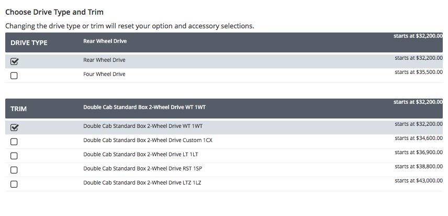Select the $36,900.00 starting price text
The width and height of the screenshot is (448, 216).
(x=418, y=153)
